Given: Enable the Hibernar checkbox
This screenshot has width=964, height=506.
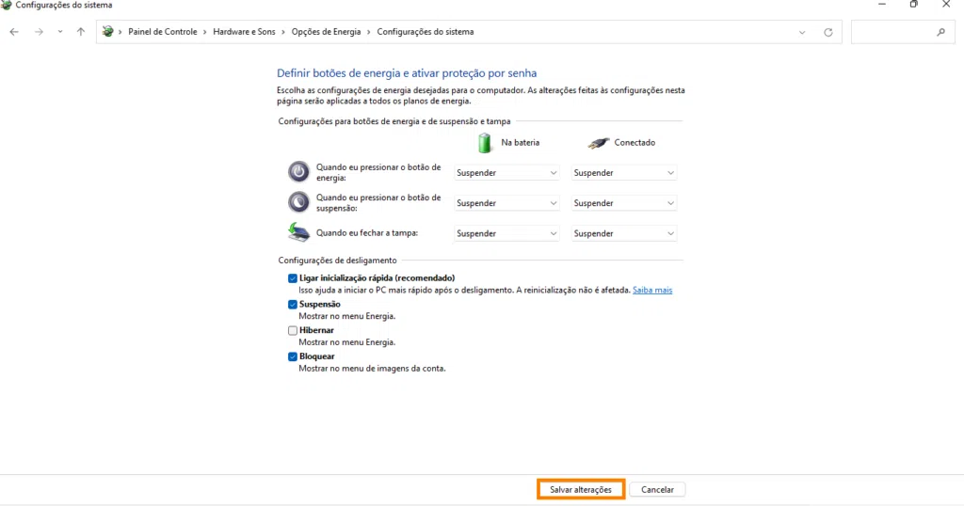Looking at the screenshot, I should coord(293,330).
